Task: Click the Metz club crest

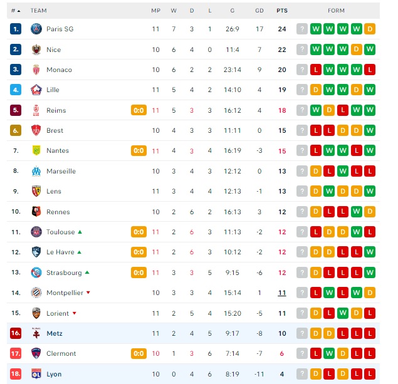Action: (x=36, y=333)
